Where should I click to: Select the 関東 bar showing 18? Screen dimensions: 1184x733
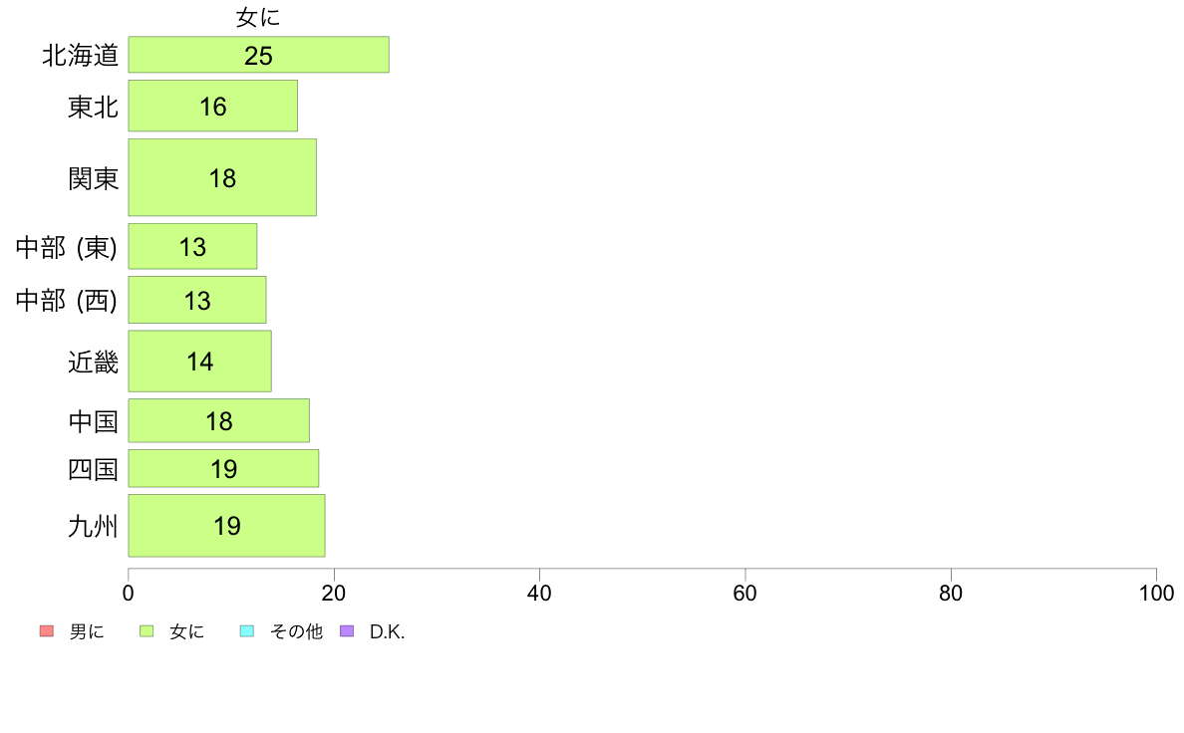point(222,177)
